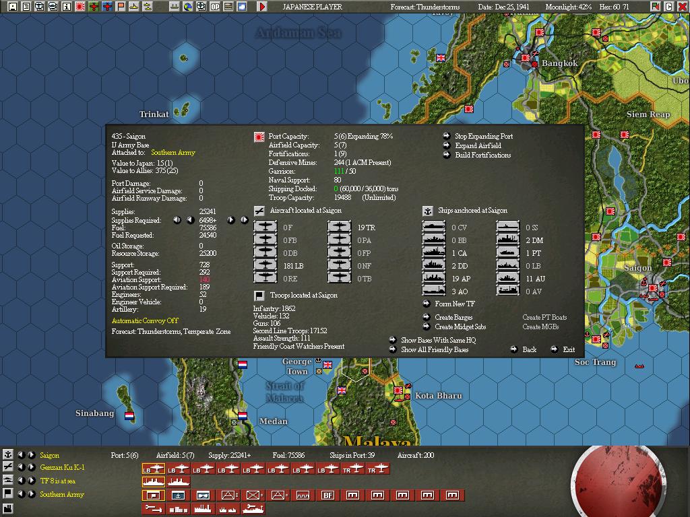690x517 pixels.
Task: Toggle Expand Airfield construction option
Action: tap(478, 145)
